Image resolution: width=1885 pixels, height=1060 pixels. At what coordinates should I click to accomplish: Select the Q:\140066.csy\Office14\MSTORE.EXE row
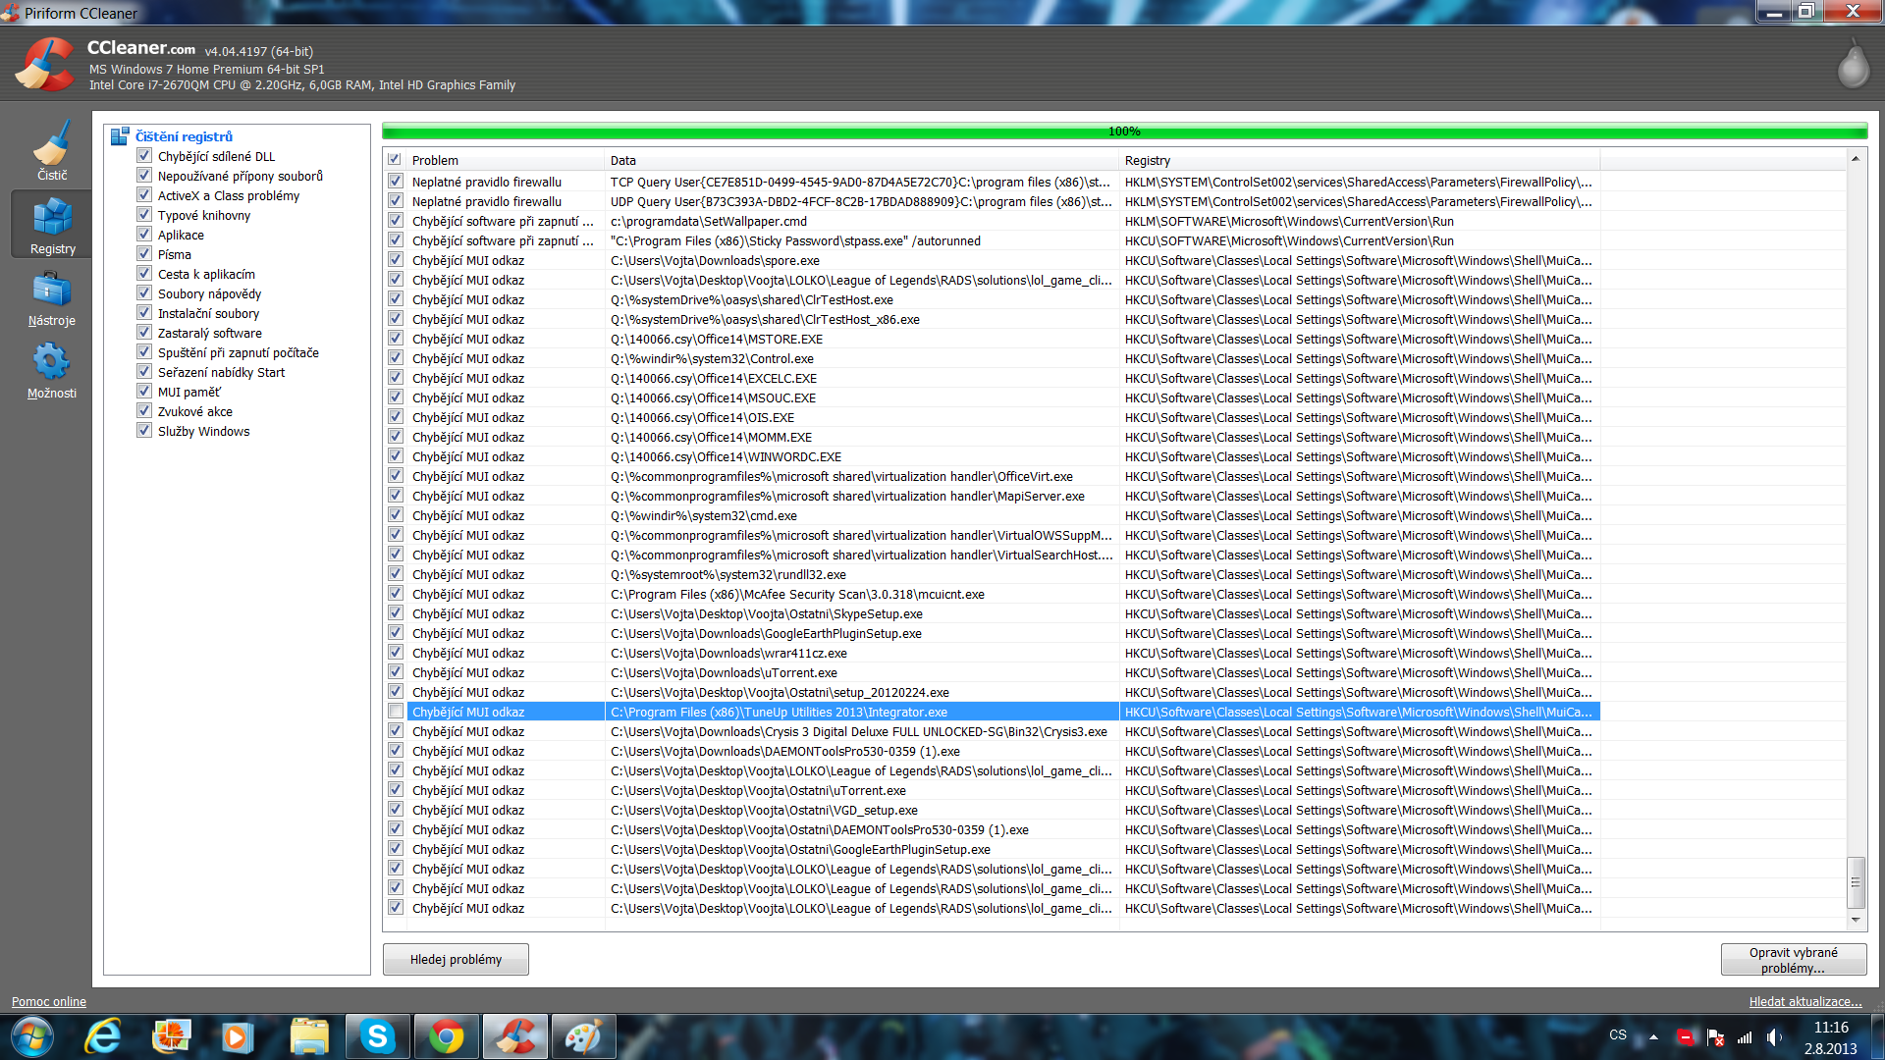tap(992, 339)
